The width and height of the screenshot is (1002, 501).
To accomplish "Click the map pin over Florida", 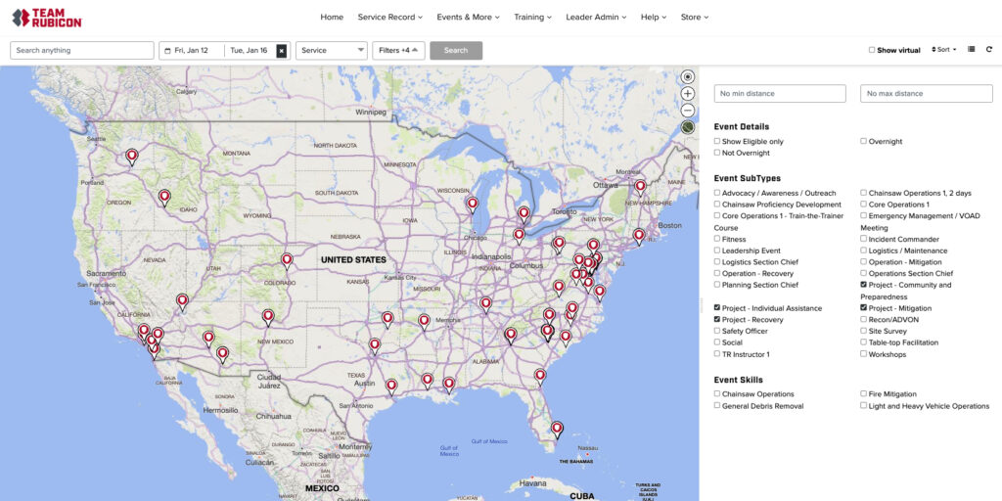I will [557, 428].
